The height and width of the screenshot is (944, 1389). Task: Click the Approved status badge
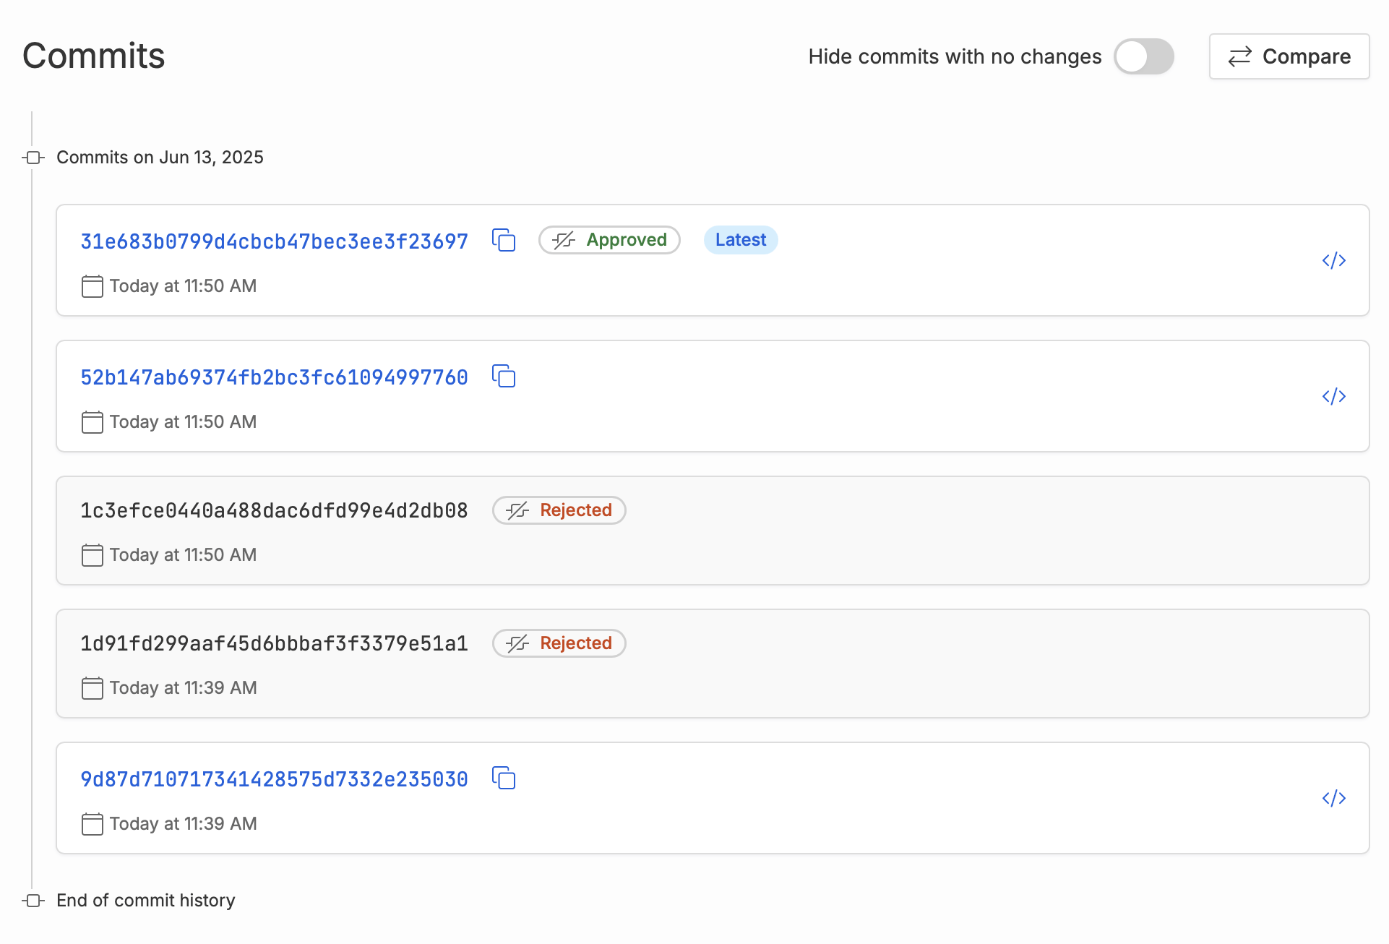tap(609, 240)
